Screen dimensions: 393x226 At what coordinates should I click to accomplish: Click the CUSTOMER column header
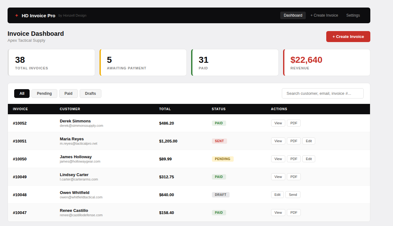tap(70, 109)
